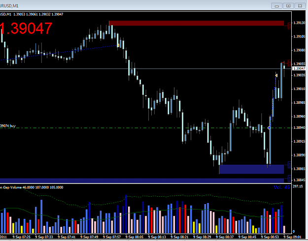Close the EURUSD,M1 chart window

[x=300, y=6]
